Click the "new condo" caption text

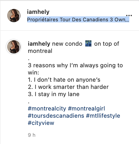pyautogui.click(x=67, y=44)
